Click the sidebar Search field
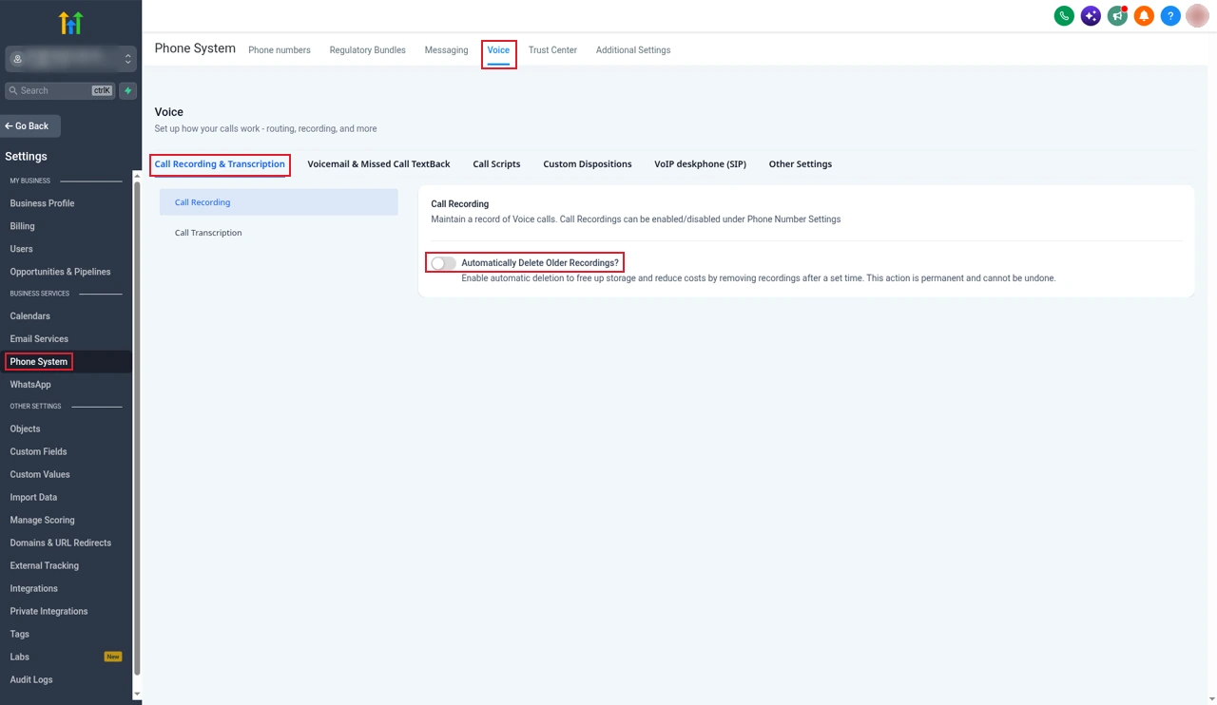The width and height of the screenshot is (1217, 705). pyautogui.click(x=60, y=91)
